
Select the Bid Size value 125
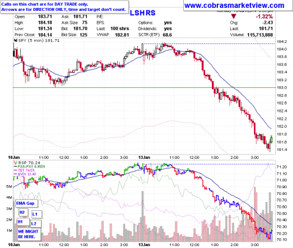tap(84, 35)
